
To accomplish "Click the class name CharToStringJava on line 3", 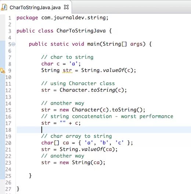I will (81, 31).
